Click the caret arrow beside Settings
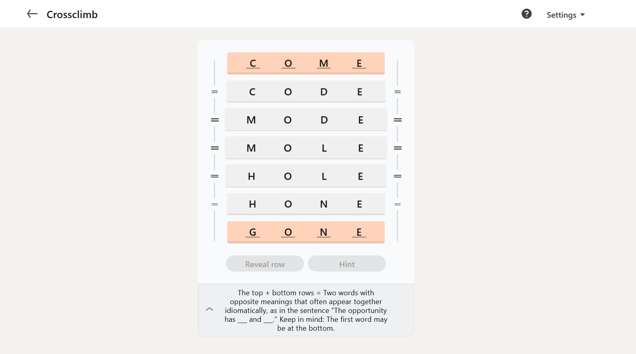Viewport: 636px width, 354px height. pos(583,15)
